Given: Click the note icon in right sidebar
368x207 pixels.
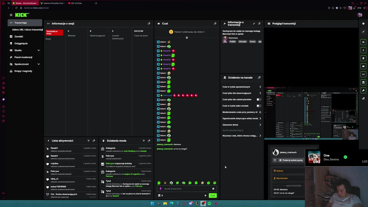Looking at the screenshot, I should (363, 58).
